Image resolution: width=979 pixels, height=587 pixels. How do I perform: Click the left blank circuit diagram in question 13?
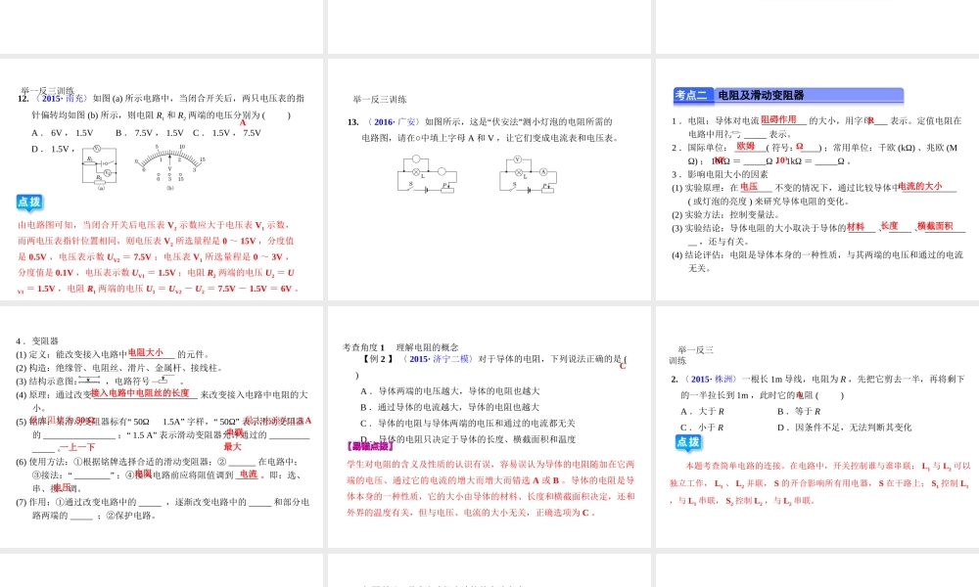click(427, 174)
